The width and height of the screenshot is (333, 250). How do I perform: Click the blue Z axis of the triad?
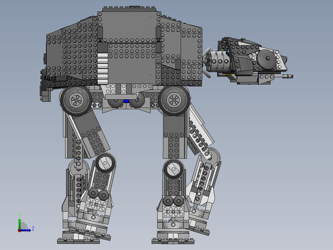[26, 230]
